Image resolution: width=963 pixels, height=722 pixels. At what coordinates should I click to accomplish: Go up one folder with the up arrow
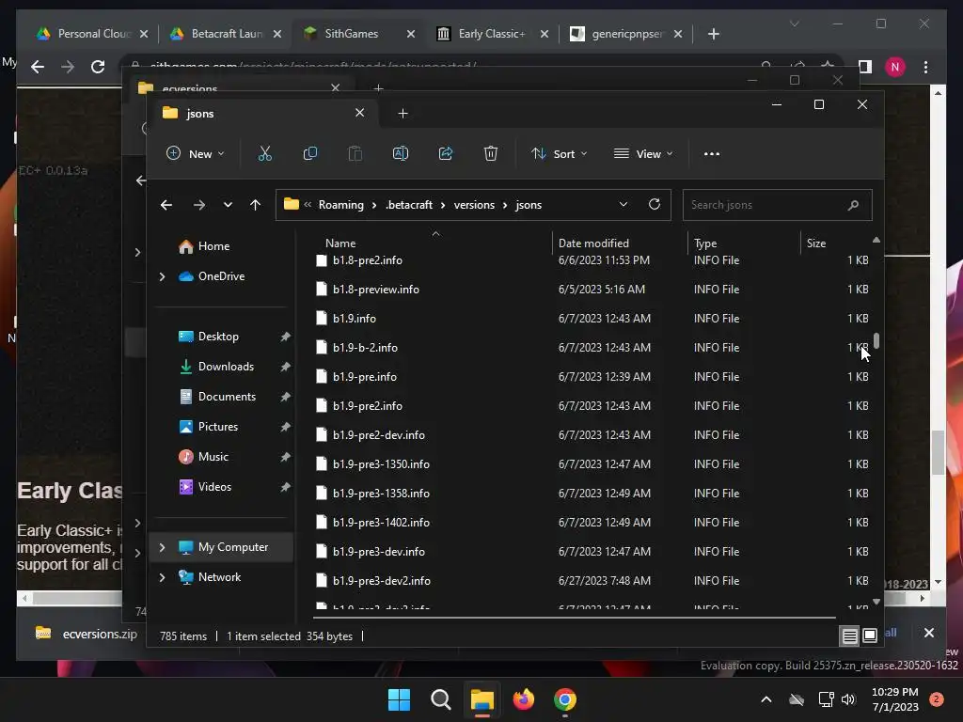point(256,205)
